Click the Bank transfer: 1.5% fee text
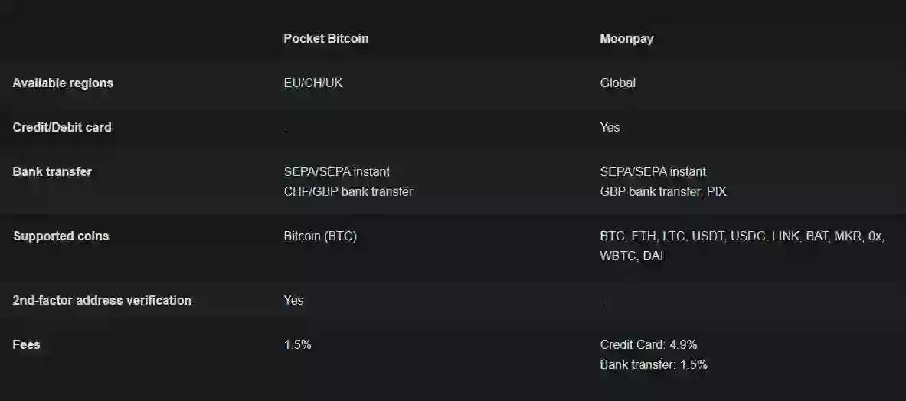The height and width of the screenshot is (401, 906). tap(653, 364)
